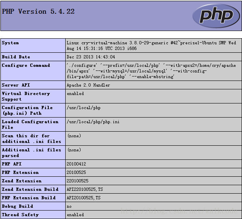Click the 'API220100525,TS' value
This screenshot has height=219, width=242.
85,189
